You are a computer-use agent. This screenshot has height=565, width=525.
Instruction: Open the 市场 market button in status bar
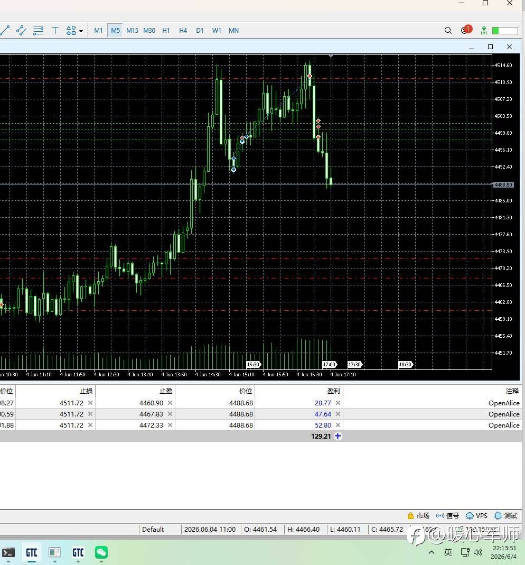(418, 516)
